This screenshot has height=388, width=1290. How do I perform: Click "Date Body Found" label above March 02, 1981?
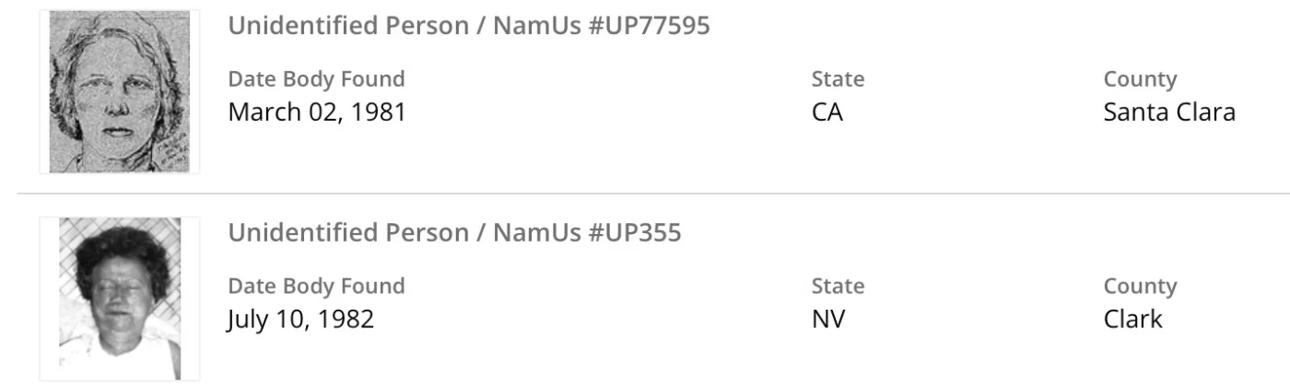coord(316,79)
